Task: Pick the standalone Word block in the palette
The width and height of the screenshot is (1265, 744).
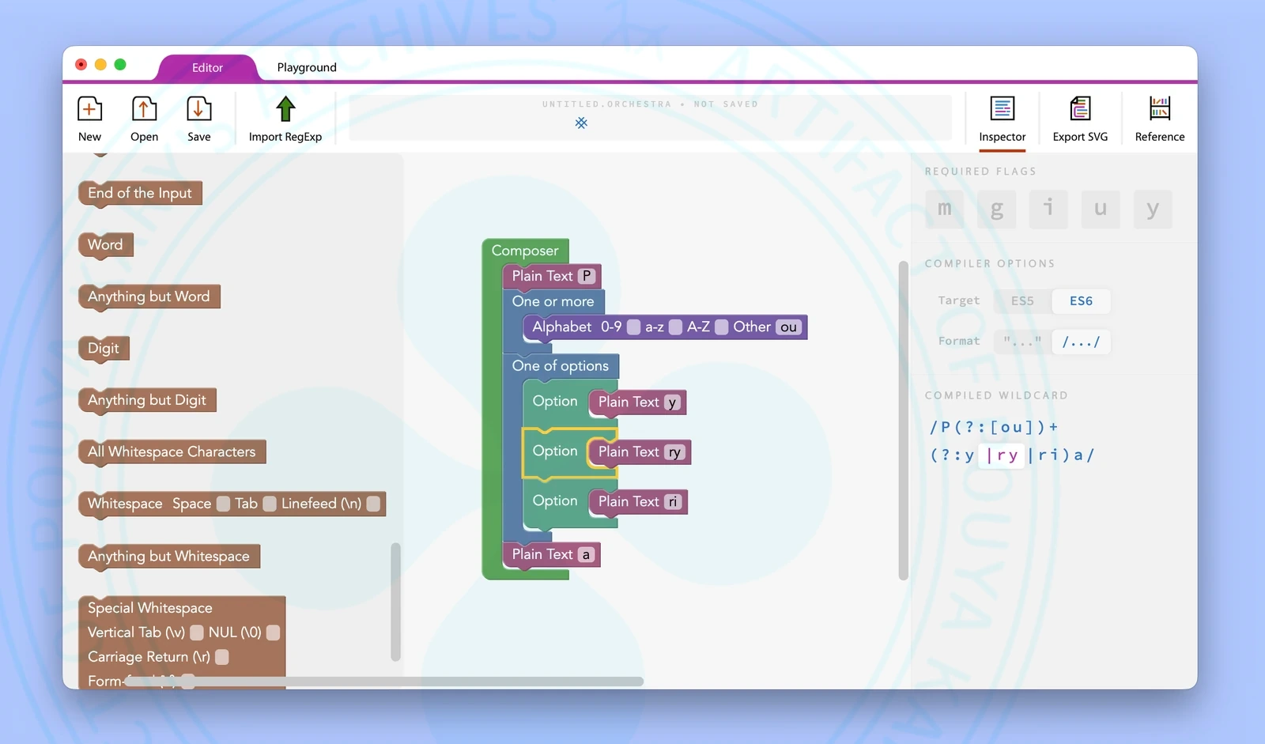Action: tap(105, 245)
